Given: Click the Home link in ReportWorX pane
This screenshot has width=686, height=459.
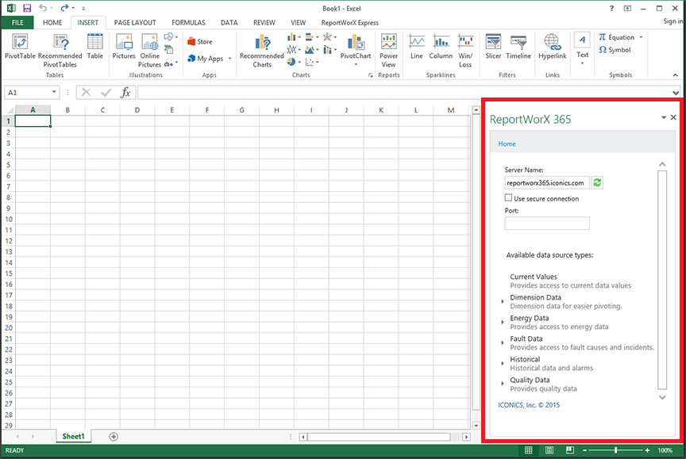Looking at the screenshot, I should click(x=507, y=143).
